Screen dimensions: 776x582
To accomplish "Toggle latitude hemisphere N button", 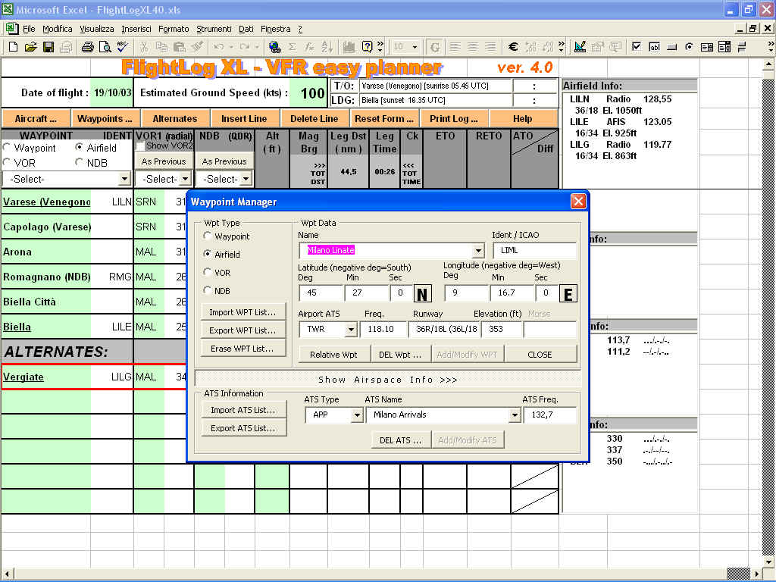I will pyautogui.click(x=422, y=293).
